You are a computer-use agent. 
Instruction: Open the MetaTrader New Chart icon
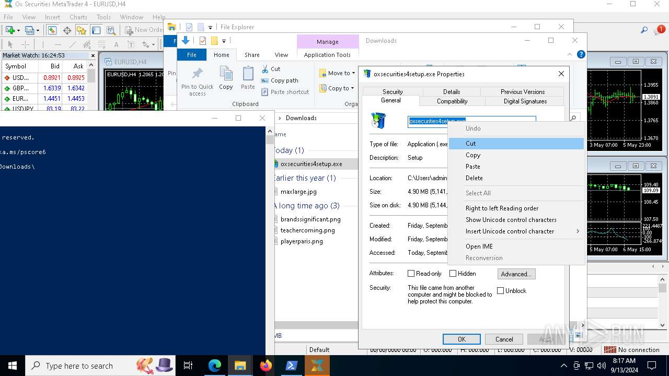[10, 30]
